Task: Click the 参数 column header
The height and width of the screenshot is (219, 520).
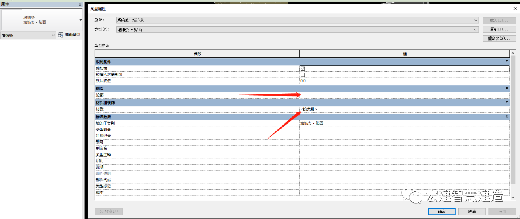Action: coord(197,54)
